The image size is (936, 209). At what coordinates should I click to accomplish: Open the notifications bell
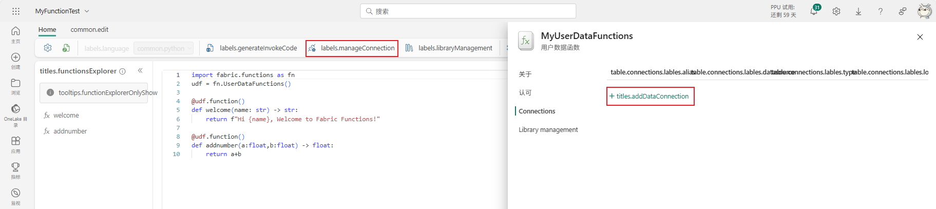814,11
